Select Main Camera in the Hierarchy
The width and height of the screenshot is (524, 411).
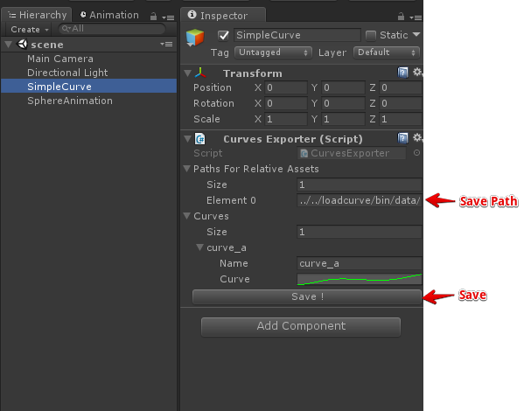point(89,59)
